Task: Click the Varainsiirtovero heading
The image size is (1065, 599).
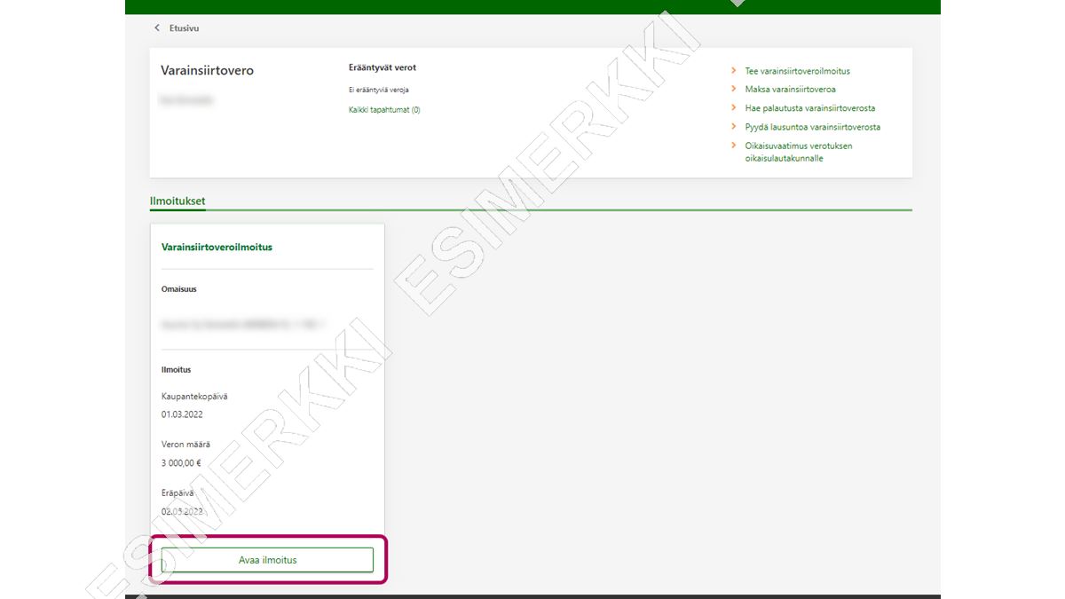Action: coord(207,70)
